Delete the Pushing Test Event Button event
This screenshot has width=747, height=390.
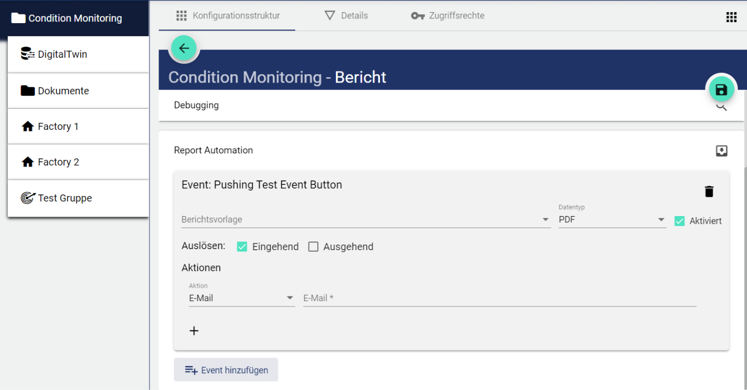point(709,192)
